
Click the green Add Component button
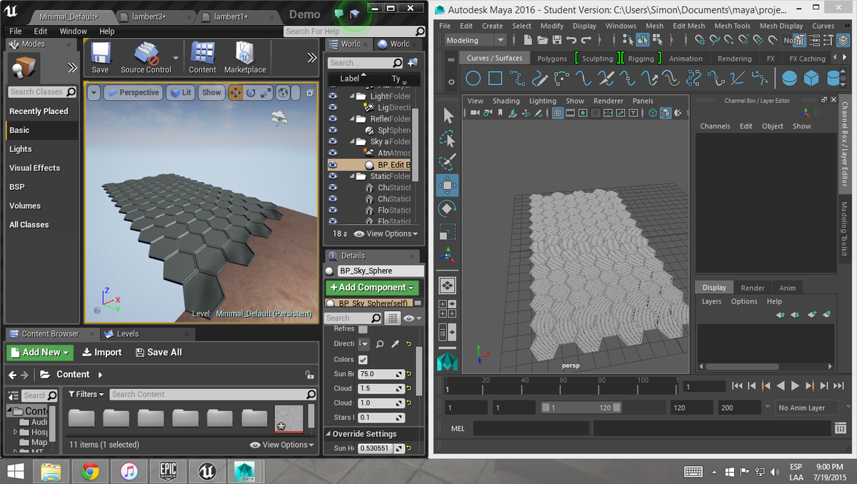(372, 287)
